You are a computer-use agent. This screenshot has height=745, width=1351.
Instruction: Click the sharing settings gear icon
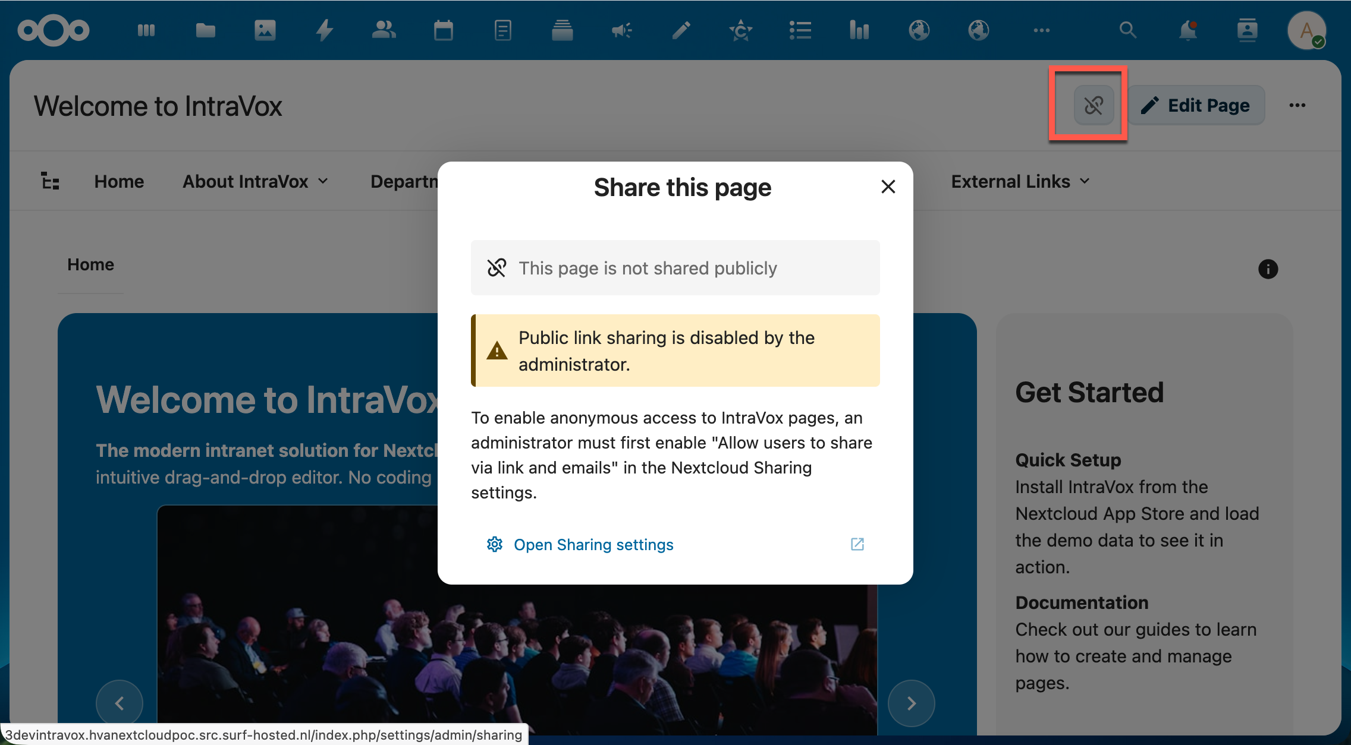pyautogui.click(x=495, y=544)
